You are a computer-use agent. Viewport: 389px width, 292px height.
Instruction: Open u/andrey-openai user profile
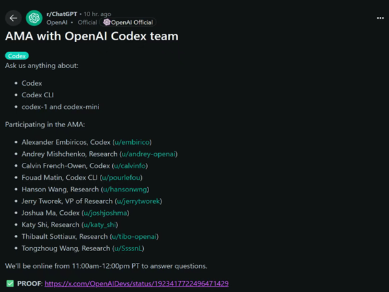coord(148,154)
